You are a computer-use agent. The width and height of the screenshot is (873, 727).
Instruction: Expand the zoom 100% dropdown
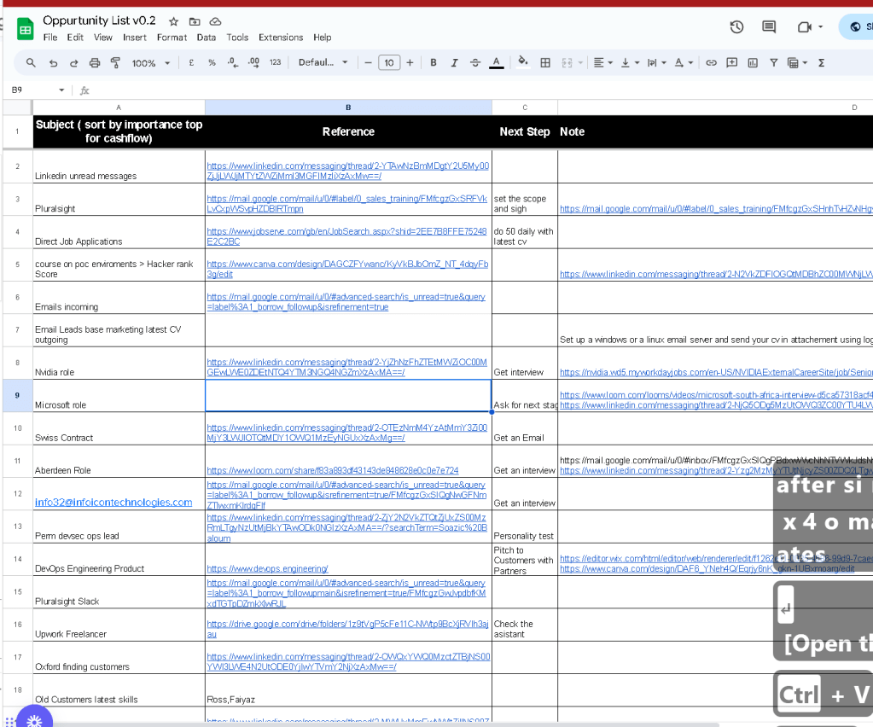[150, 63]
